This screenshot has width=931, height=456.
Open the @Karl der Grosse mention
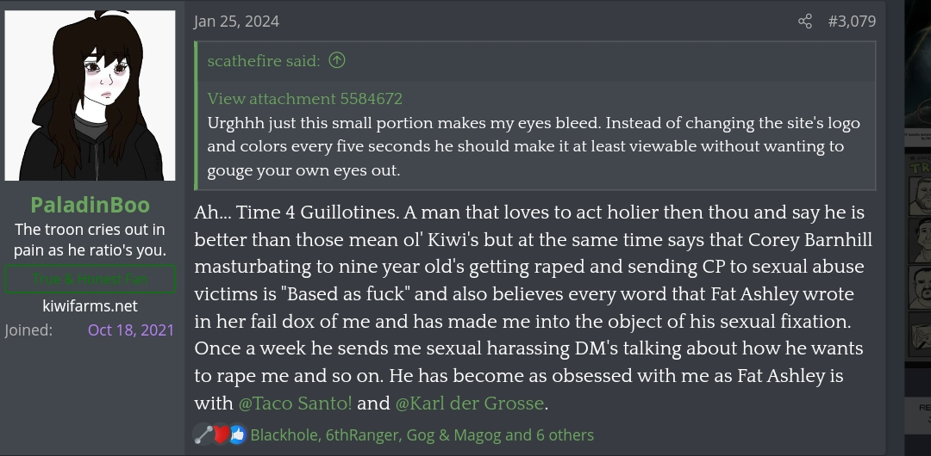470,403
